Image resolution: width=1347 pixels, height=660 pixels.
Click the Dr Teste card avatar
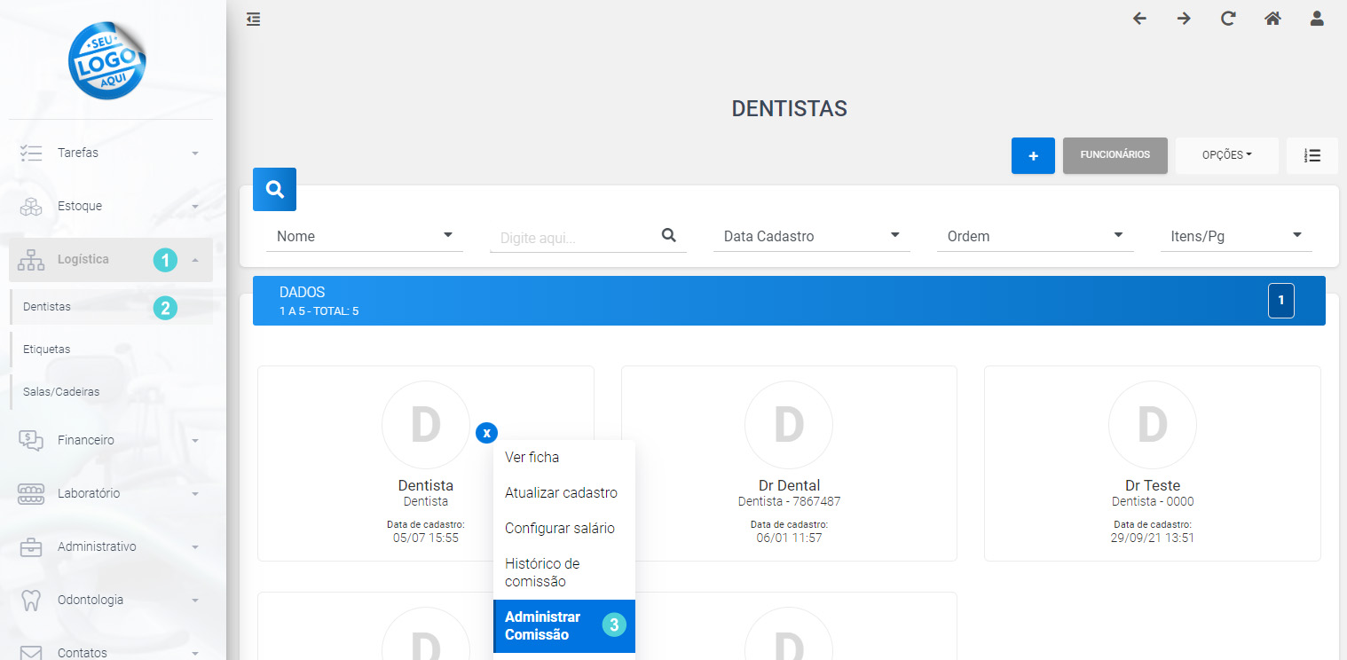1153,425
